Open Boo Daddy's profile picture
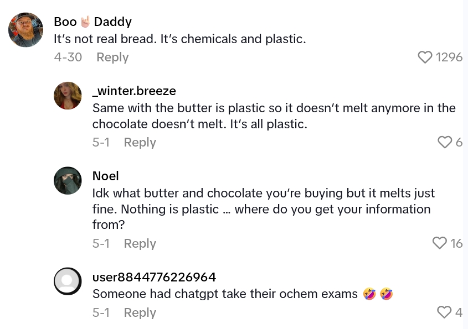 [x=26, y=30]
